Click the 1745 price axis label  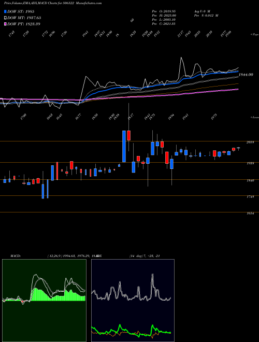[250, 197]
